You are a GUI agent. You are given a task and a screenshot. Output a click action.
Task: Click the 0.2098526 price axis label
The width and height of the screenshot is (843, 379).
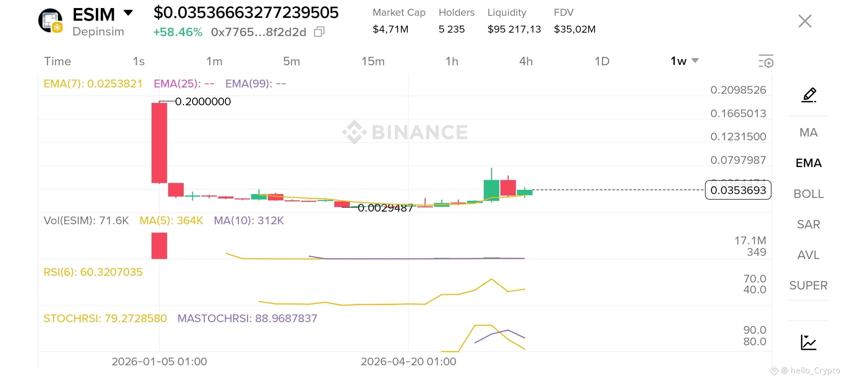[738, 90]
